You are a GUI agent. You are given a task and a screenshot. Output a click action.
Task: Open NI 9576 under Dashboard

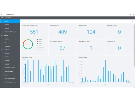pyautogui.click(x=6, y=28)
